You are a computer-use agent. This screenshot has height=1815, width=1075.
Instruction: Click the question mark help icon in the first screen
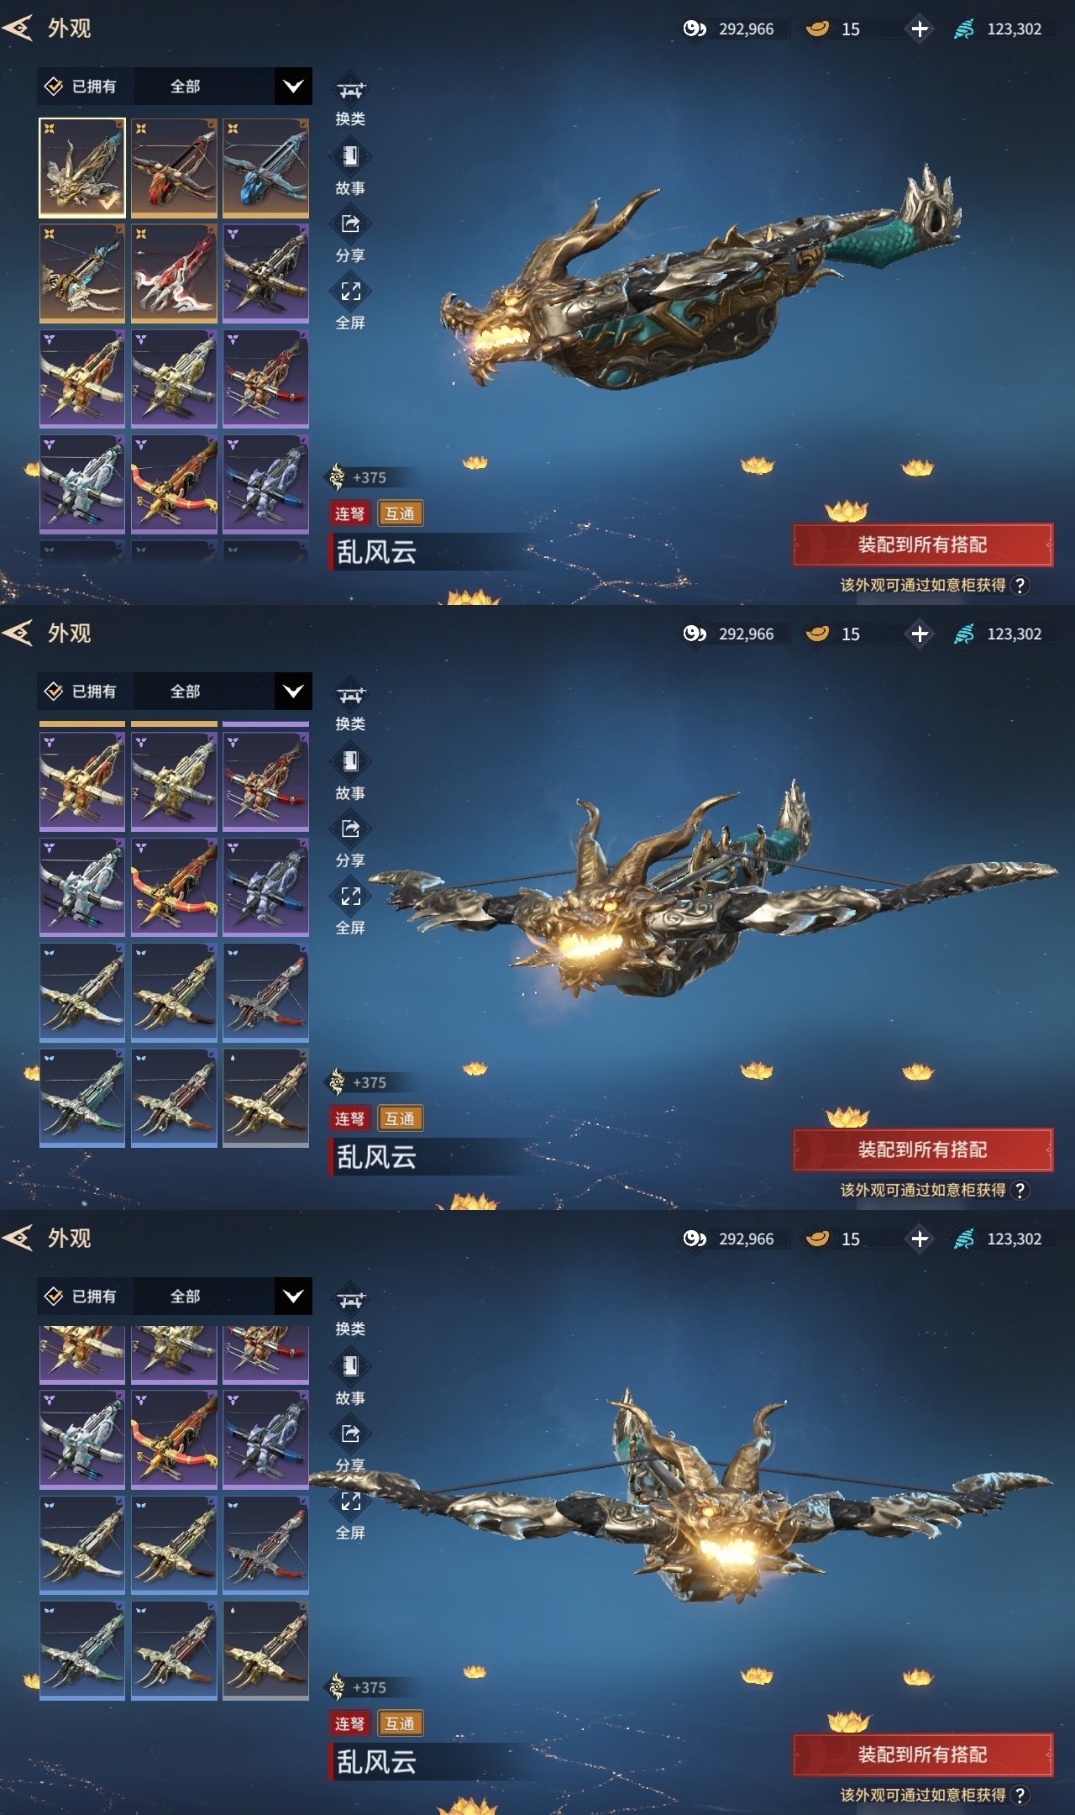[x=1020, y=585]
